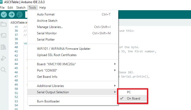Viewport: 191px width, 110px height.
Task: Close the open Tools menu
Action: click(x=33, y=8)
